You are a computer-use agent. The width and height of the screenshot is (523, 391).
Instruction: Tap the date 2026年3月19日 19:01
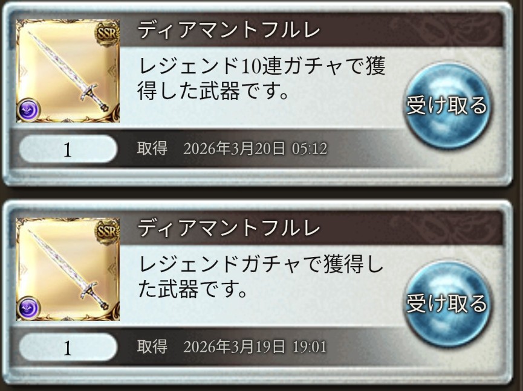coord(255,347)
